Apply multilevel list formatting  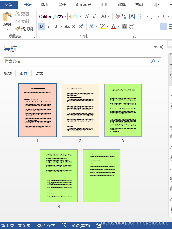tap(164, 16)
